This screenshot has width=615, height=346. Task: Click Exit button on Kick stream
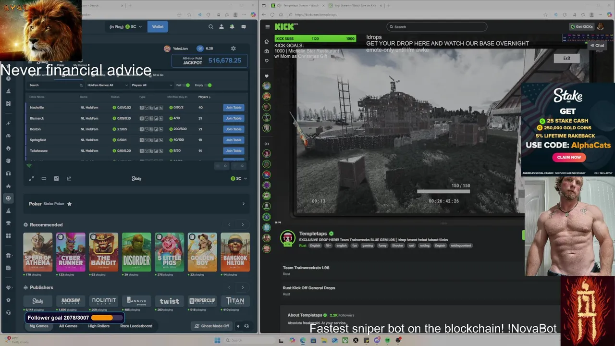[x=567, y=59]
